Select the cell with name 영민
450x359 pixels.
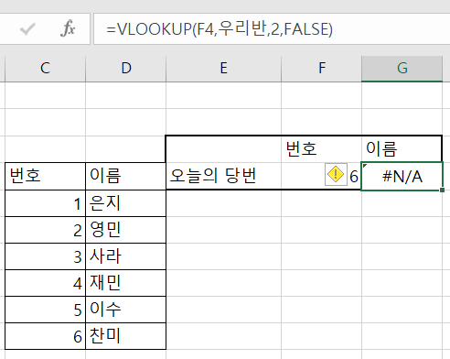tap(125, 230)
